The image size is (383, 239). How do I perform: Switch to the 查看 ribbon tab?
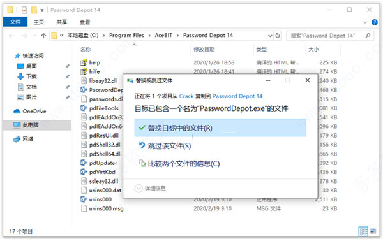pyautogui.click(x=85, y=22)
